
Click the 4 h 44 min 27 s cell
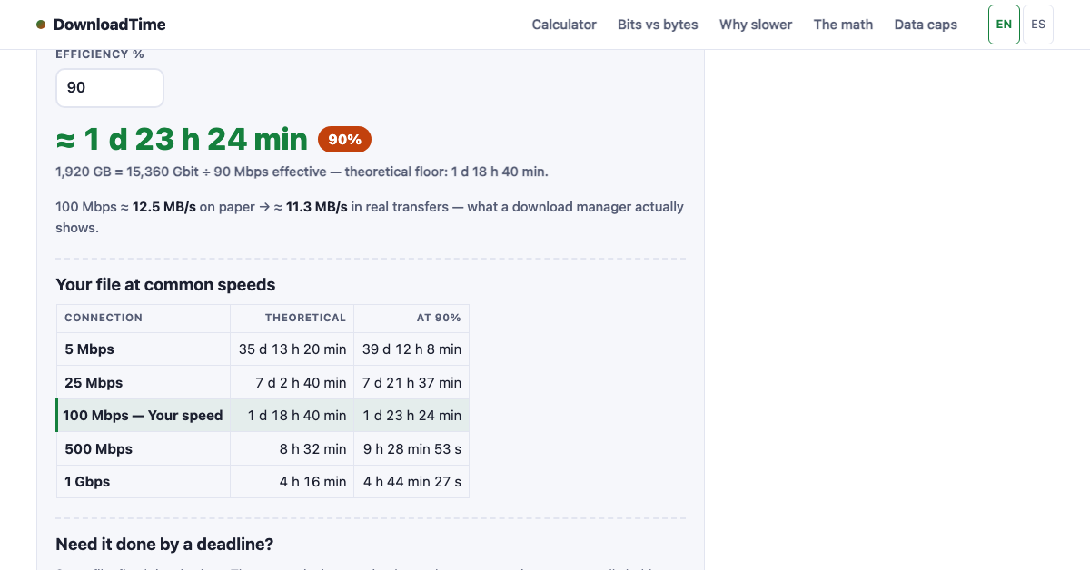pos(411,482)
